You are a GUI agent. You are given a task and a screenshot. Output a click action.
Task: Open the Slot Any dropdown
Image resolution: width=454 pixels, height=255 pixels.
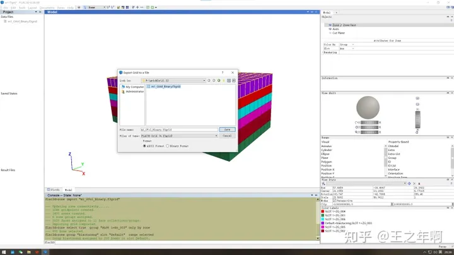coord(347,49)
